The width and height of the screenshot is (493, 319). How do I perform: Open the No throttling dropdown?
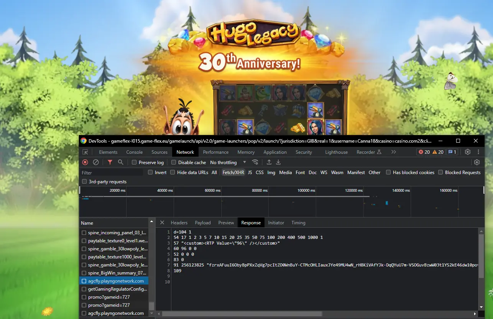tap(228, 163)
